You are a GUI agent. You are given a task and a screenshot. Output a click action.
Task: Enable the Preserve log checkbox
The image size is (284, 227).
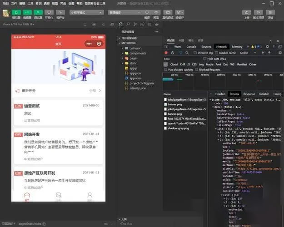194,53
